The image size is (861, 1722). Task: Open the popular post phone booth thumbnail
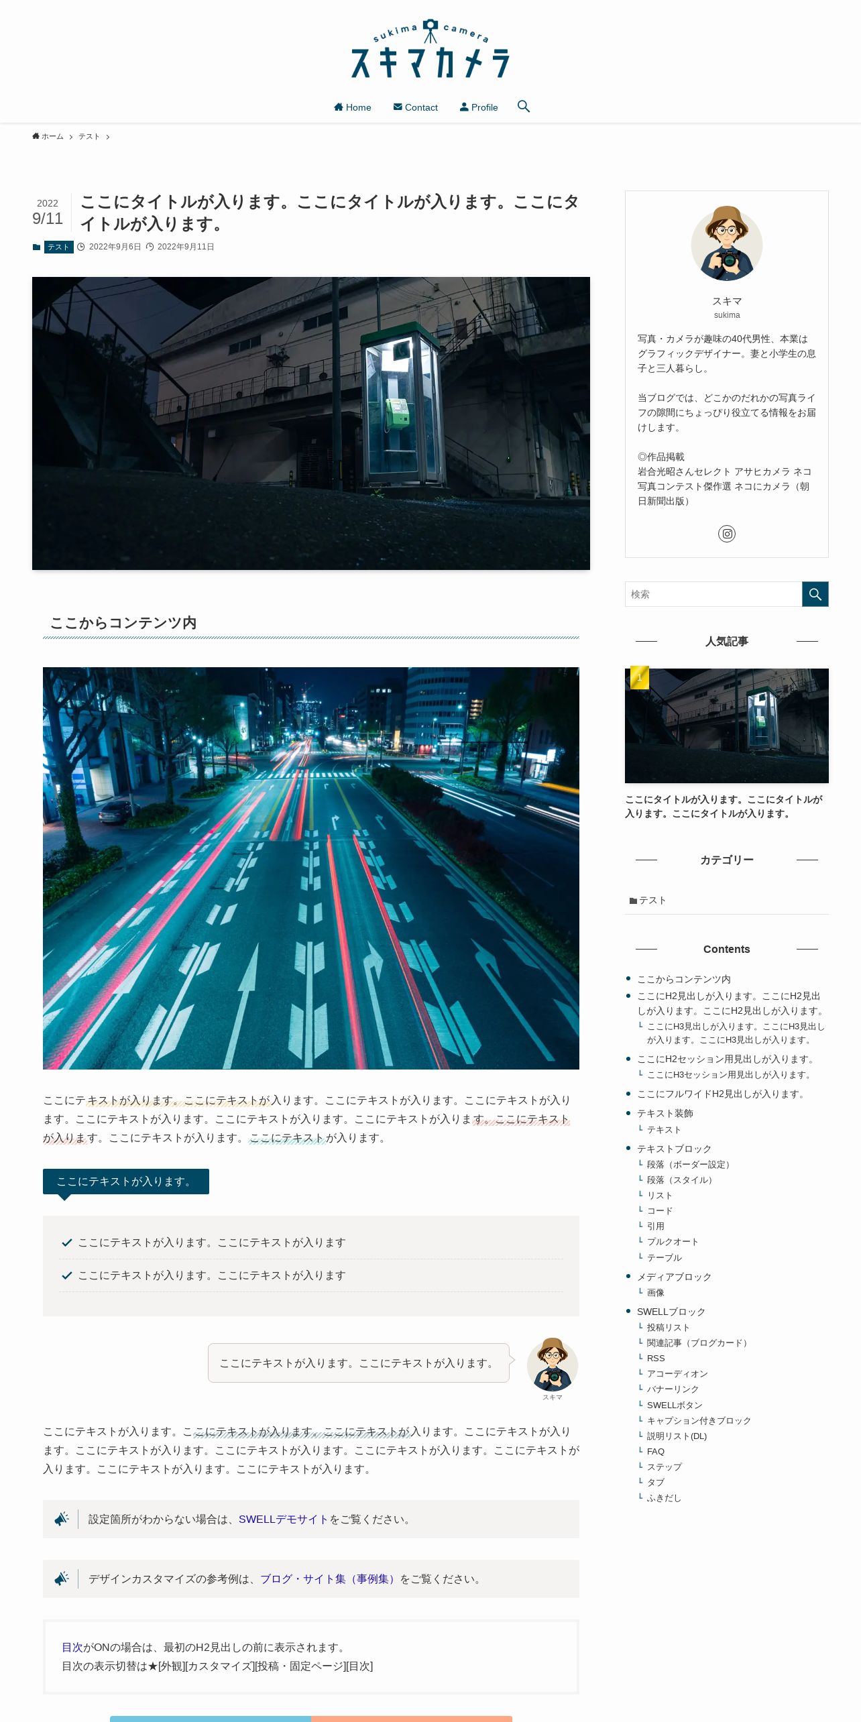(727, 726)
